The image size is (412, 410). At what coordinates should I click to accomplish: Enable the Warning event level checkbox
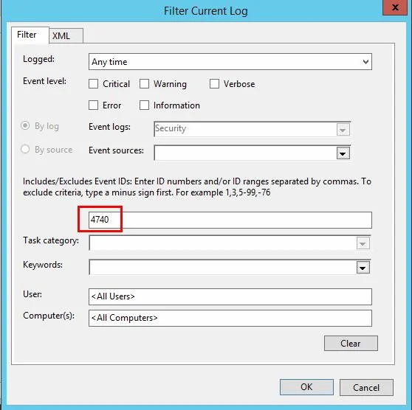144,84
